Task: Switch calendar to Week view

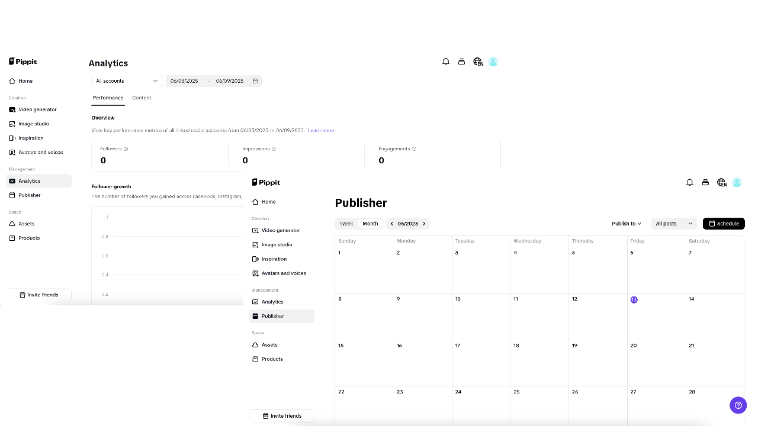Action: 346,223
